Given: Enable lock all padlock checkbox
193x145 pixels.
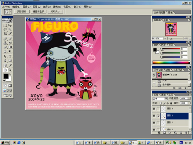Looking at the screenshot, I should pyautogui.click(x=171, y=103).
